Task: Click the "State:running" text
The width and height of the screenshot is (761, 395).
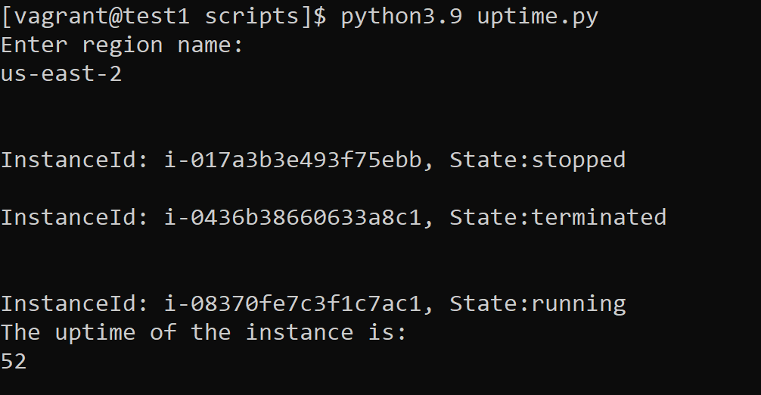Action: click(x=538, y=304)
